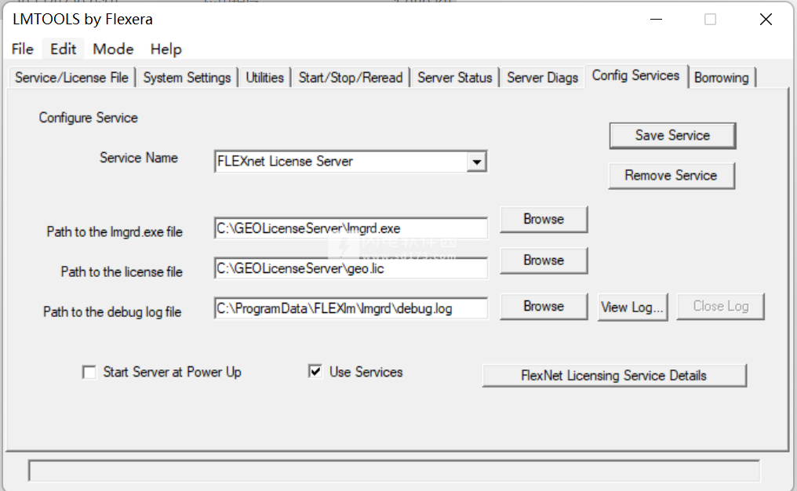
Task: Switch to the Borrowing tab
Action: pos(721,78)
